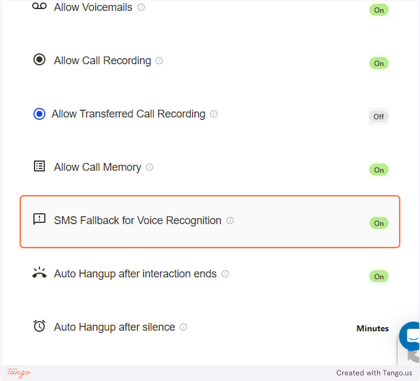420x381 pixels.
Task: Select the Allow Transferred Call Recording radio button
Action: point(39,114)
